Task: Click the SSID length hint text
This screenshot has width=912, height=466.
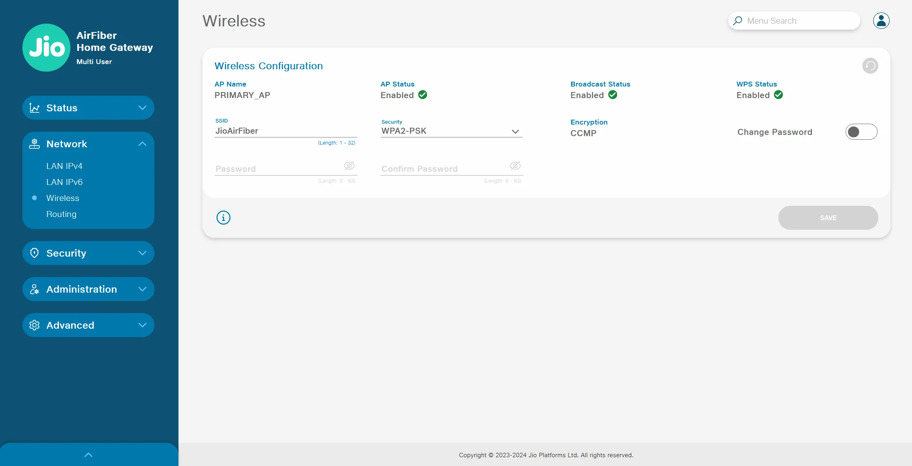Action: click(x=337, y=143)
